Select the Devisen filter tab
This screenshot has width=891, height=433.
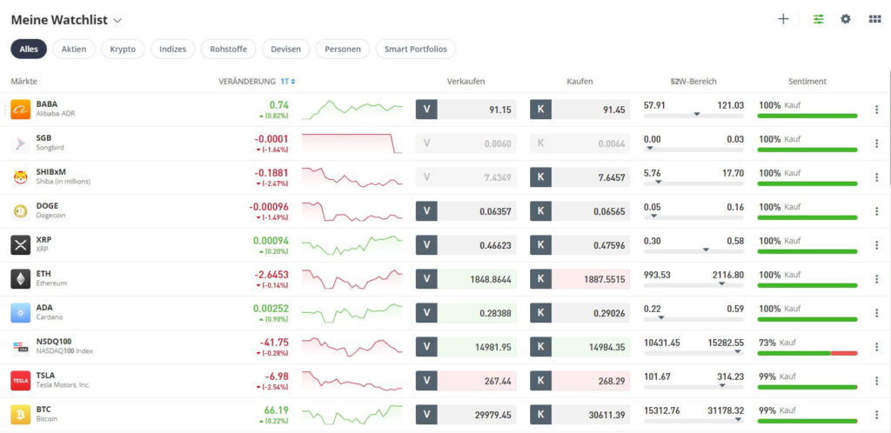(x=285, y=50)
